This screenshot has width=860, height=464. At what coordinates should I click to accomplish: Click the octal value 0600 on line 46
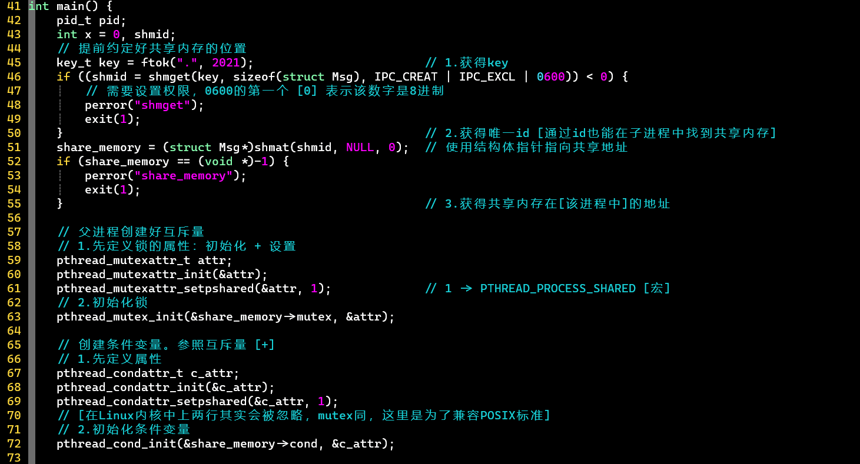point(551,77)
